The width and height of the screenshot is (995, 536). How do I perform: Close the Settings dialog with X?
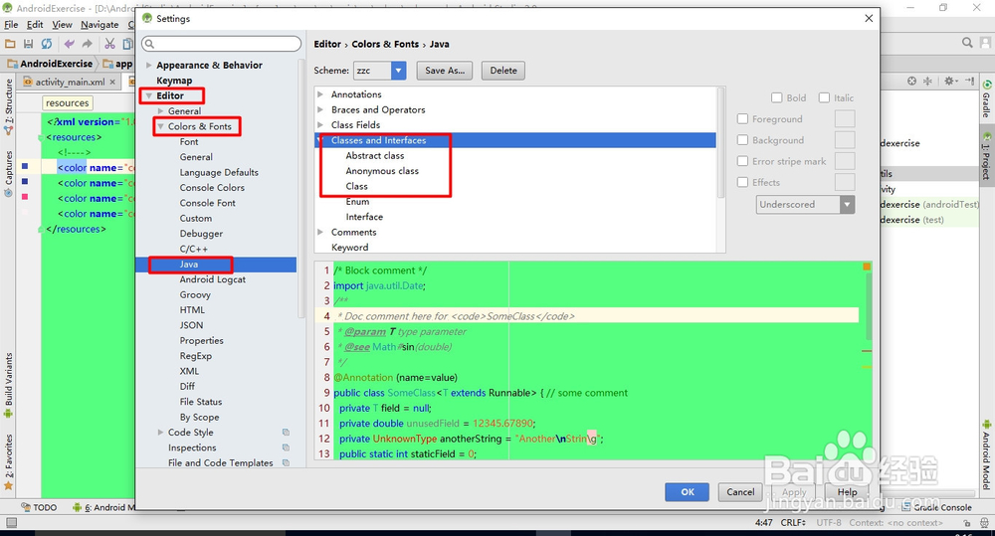tap(869, 18)
